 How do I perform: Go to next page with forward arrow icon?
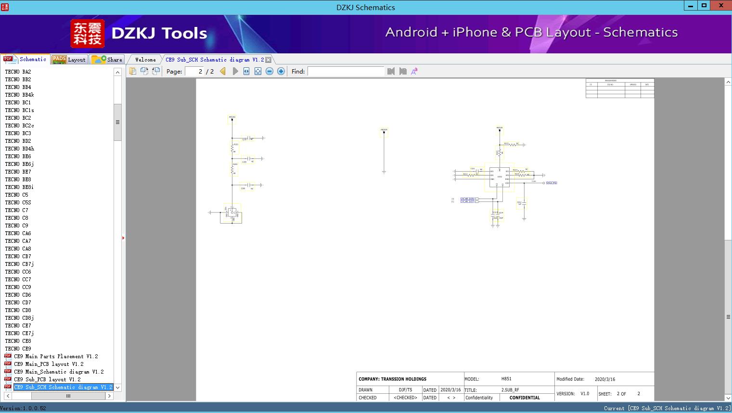tap(235, 71)
